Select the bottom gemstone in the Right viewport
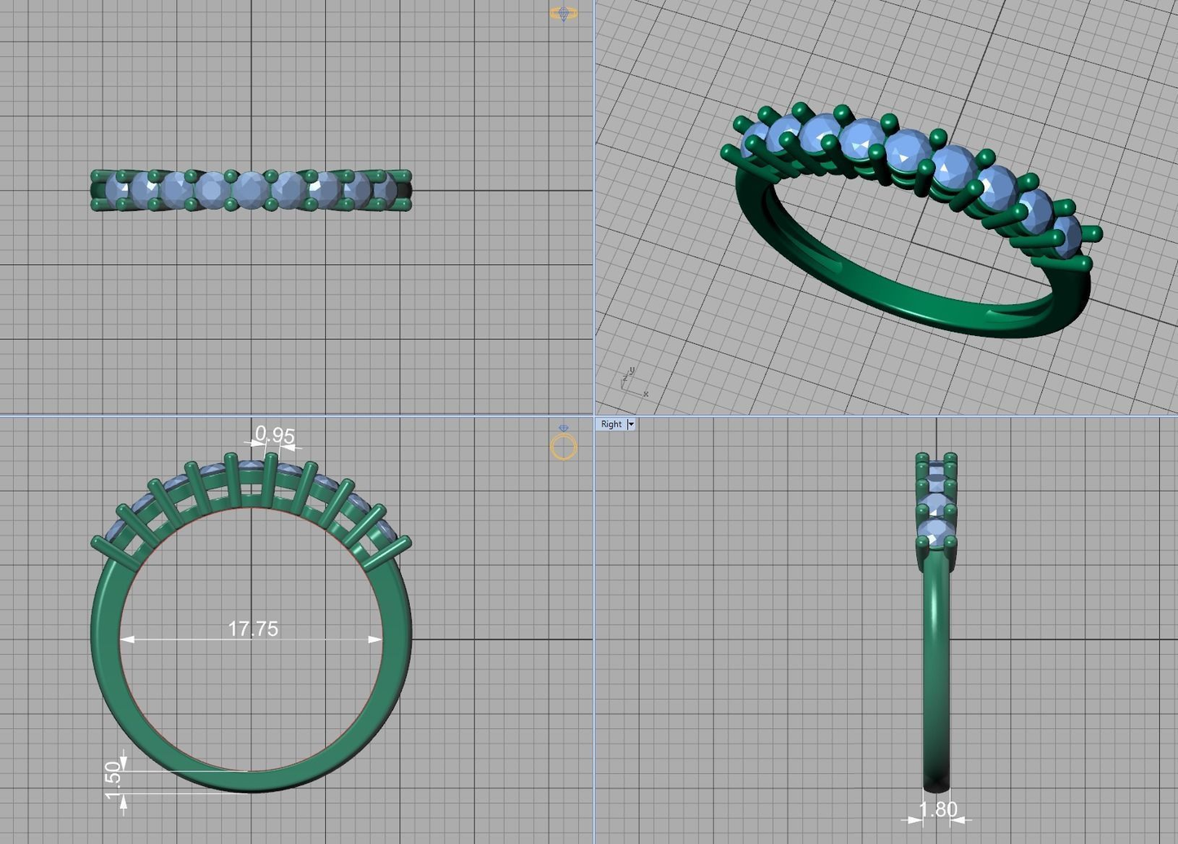This screenshot has height=844, width=1178. click(936, 532)
